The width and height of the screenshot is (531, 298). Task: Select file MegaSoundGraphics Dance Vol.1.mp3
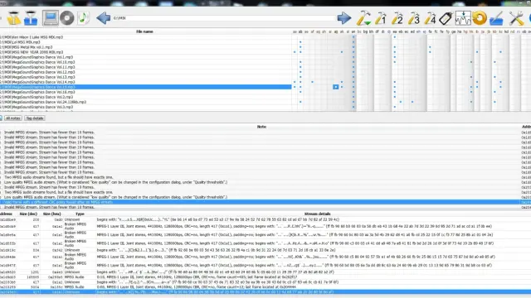point(146,57)
